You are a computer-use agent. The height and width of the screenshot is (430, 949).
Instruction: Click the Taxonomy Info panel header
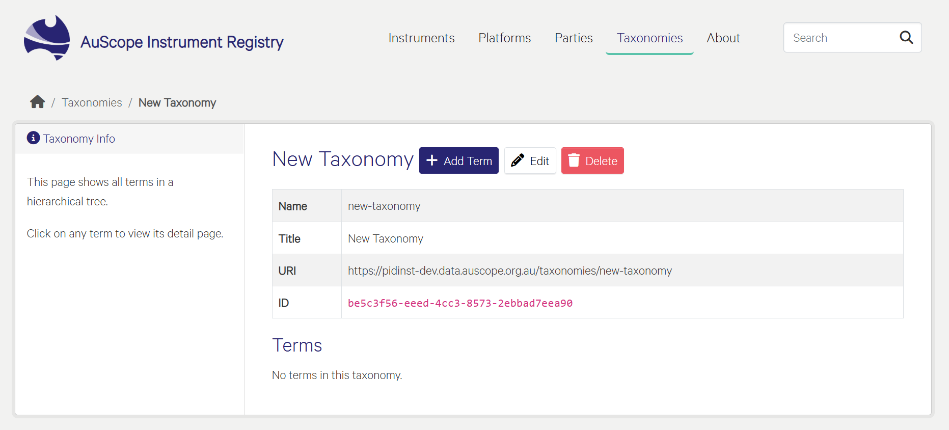129,139
